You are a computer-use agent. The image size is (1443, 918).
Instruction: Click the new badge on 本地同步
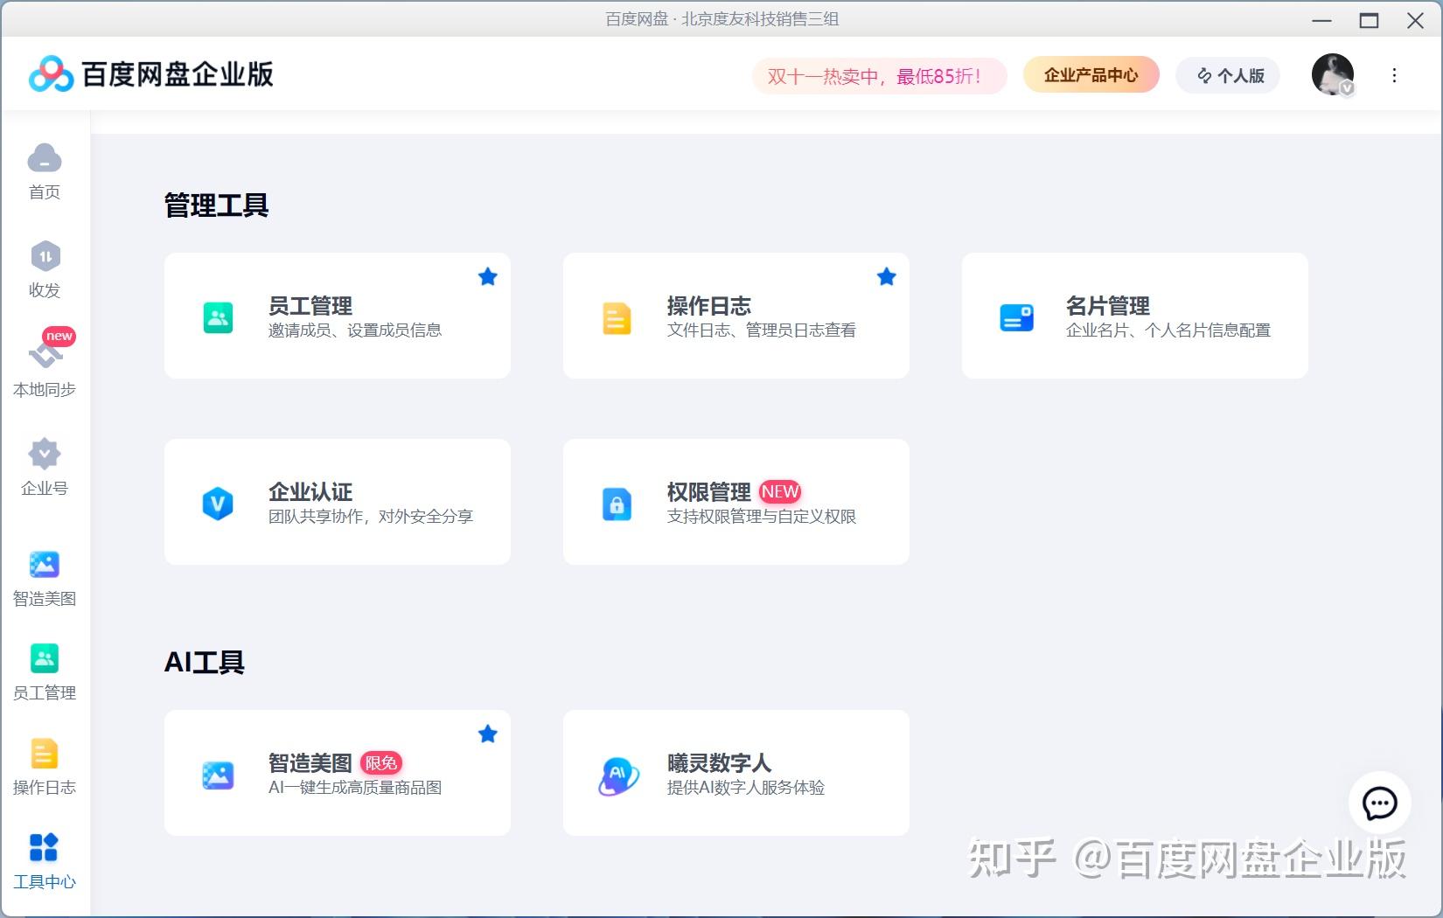tap(59, 337)
